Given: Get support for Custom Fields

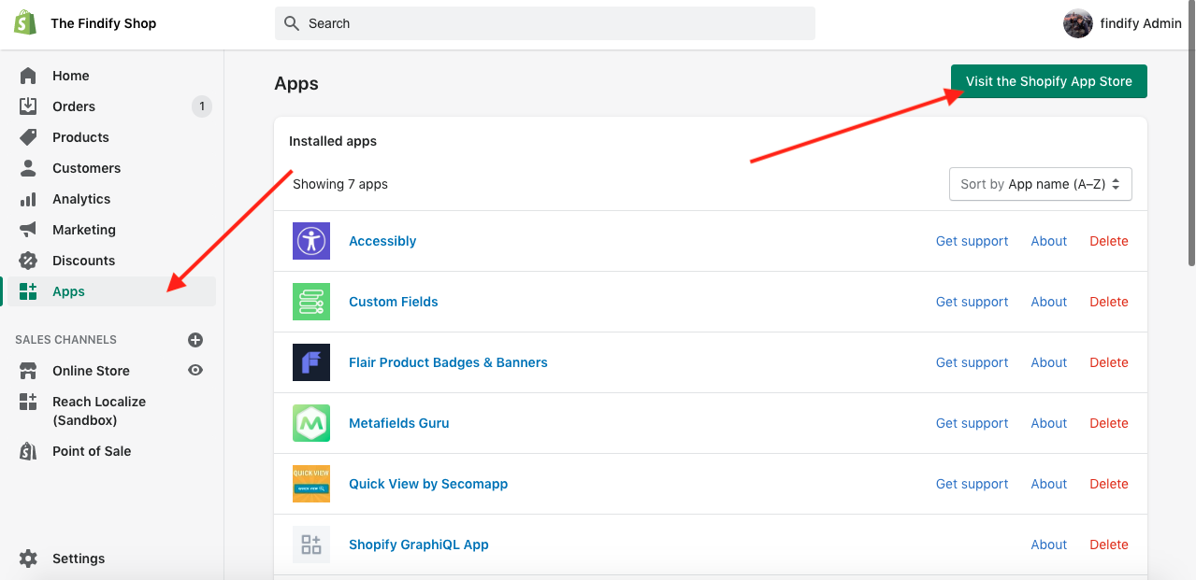Looking at the screenshot, I should click(x=973, y=302).
